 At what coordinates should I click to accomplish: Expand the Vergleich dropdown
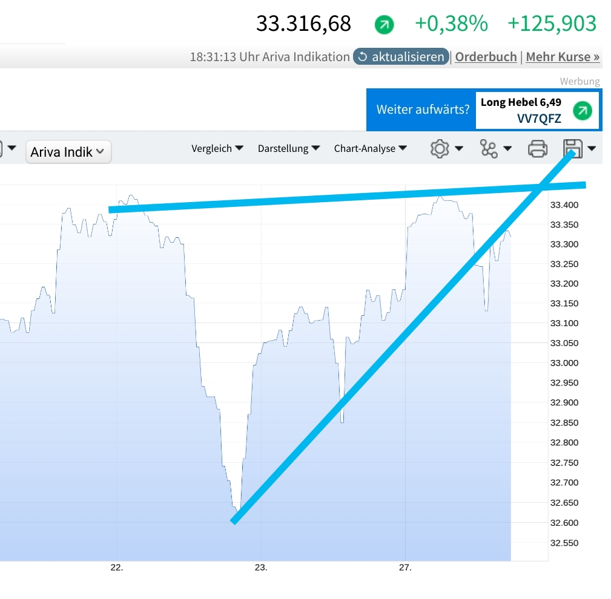click(216, 148)
